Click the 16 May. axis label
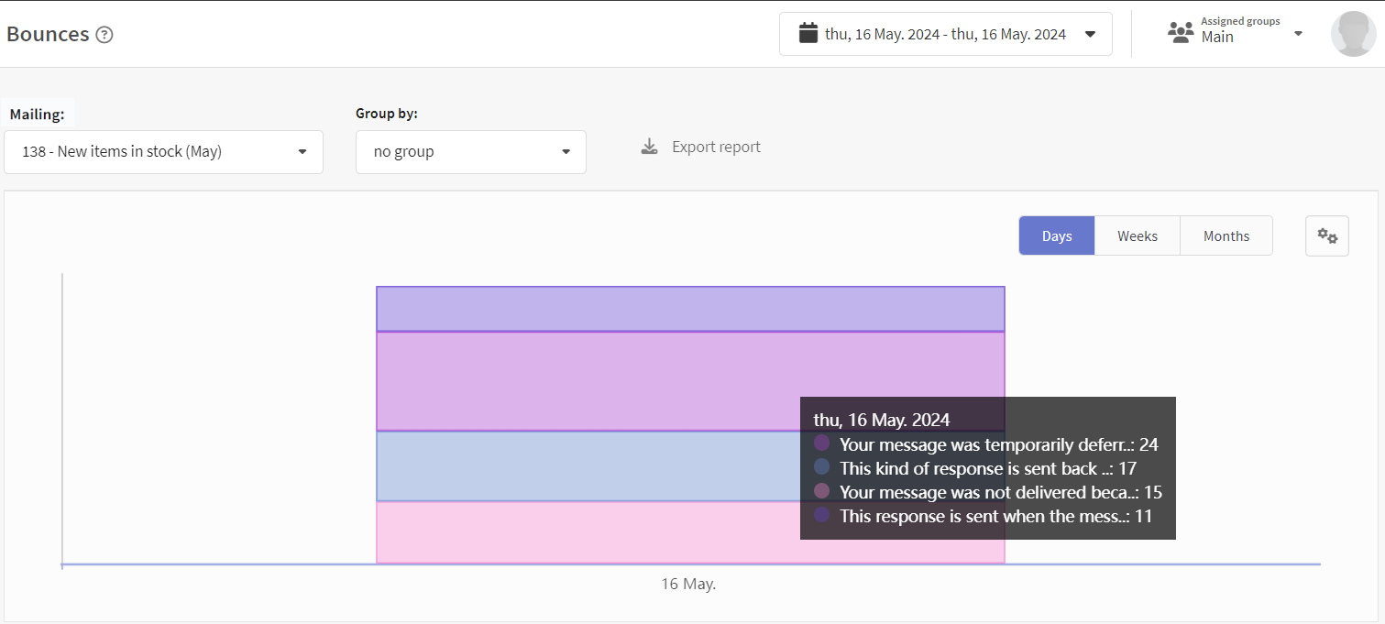 pyautogui.click(x=688, y=584)
